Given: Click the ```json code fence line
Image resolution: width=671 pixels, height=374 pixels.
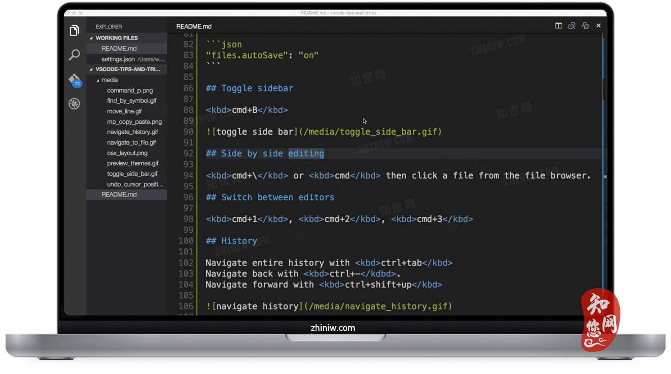Looking at the screenshot, I should click(x=224, y=45).
